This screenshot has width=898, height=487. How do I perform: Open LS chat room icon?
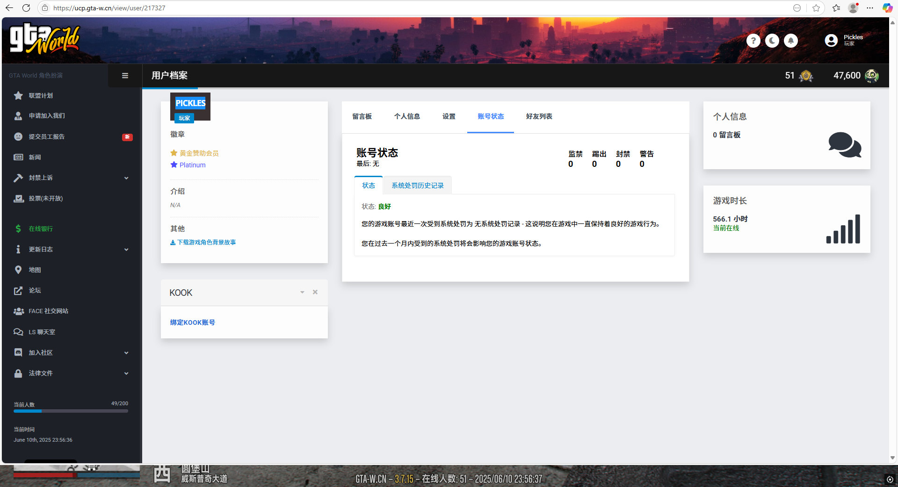pyautogui.click(x=18, y=332)
